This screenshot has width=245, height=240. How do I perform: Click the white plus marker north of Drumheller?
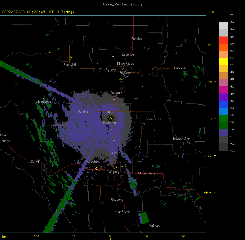click(174, 107)
